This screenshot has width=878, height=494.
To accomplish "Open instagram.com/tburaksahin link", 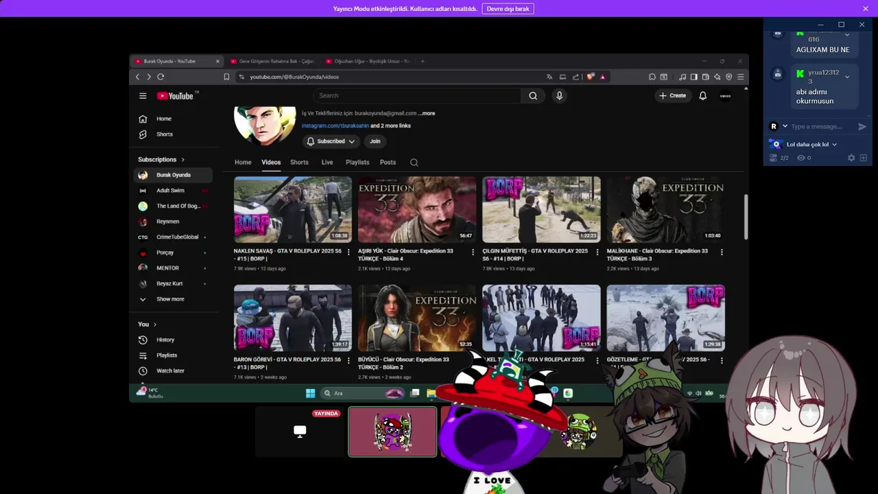I will [x=335, y=126].
